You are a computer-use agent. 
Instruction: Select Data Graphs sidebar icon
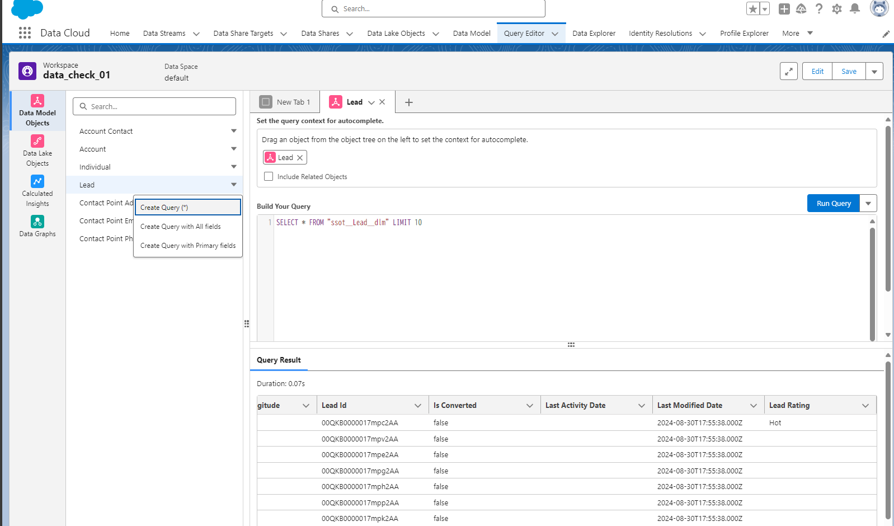(x=37, y=226)
